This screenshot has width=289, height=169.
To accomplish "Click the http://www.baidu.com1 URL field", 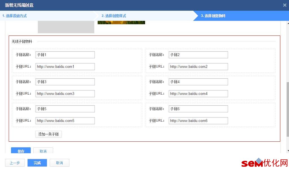I will coord(65,66).
